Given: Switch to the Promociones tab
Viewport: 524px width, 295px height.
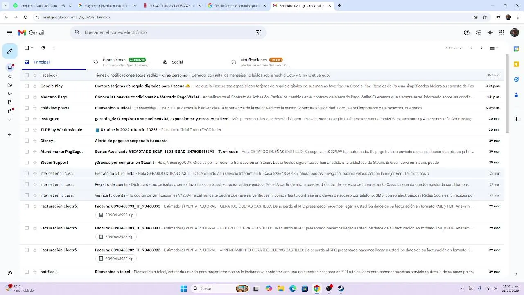Looking at the screenshot, I should point(124,62).
